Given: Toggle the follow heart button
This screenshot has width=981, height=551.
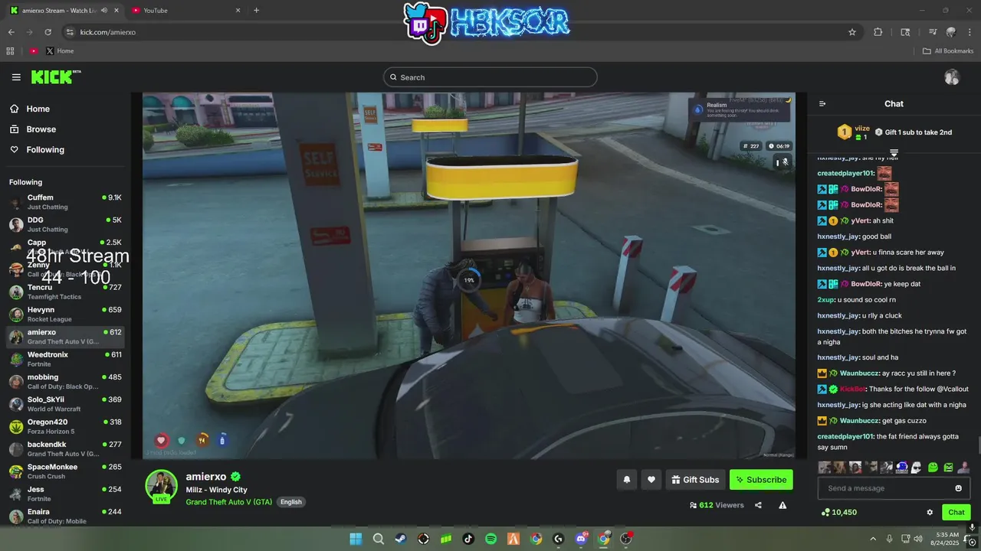Looking at the screenshot, I should click(x=651, y=480).
